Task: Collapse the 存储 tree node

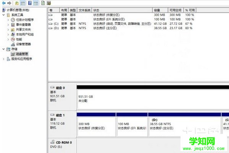Action: pos(4,49)
